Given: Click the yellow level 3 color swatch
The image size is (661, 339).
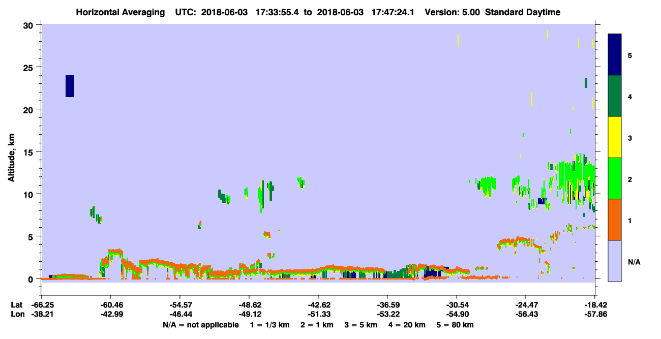Looking at the screenshot, I should 615,137.
